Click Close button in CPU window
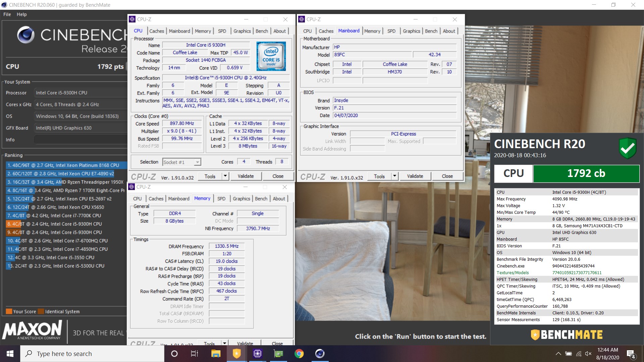The image size is (644, 362). click(278, 176)
